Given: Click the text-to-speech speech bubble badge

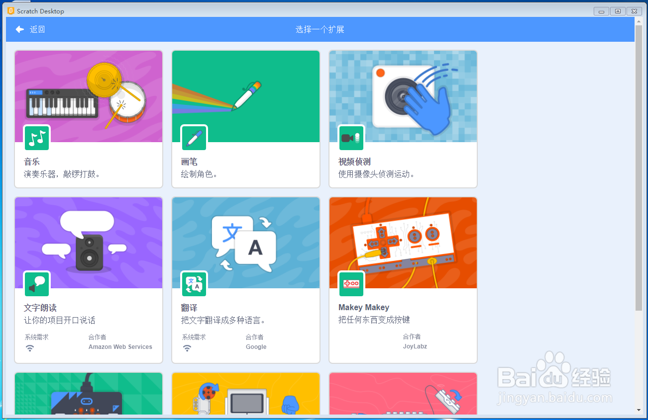Looking at the screenshot, I should 37,284.
